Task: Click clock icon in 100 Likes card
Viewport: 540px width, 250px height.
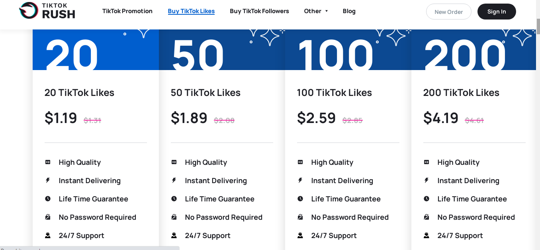Action: 300,199
